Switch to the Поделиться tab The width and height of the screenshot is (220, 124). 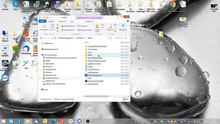62,21
